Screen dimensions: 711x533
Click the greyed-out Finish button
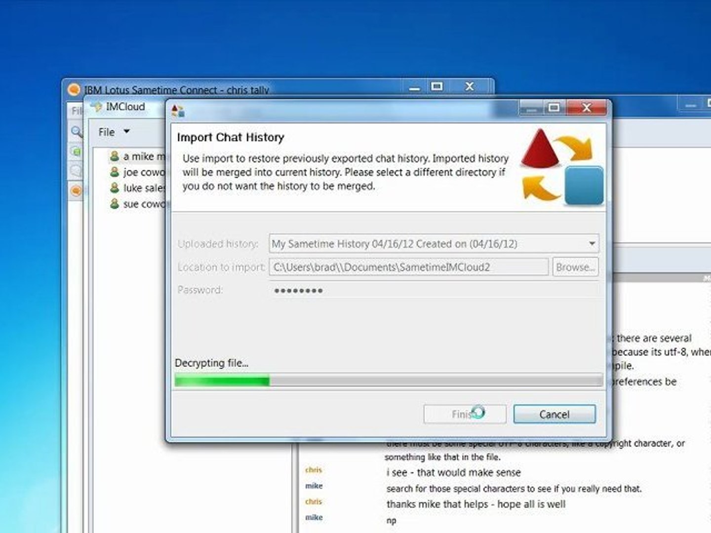click(x=465, y=414)
